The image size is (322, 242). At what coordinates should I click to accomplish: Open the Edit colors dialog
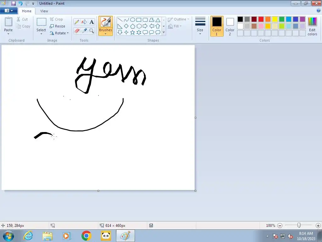312,26
